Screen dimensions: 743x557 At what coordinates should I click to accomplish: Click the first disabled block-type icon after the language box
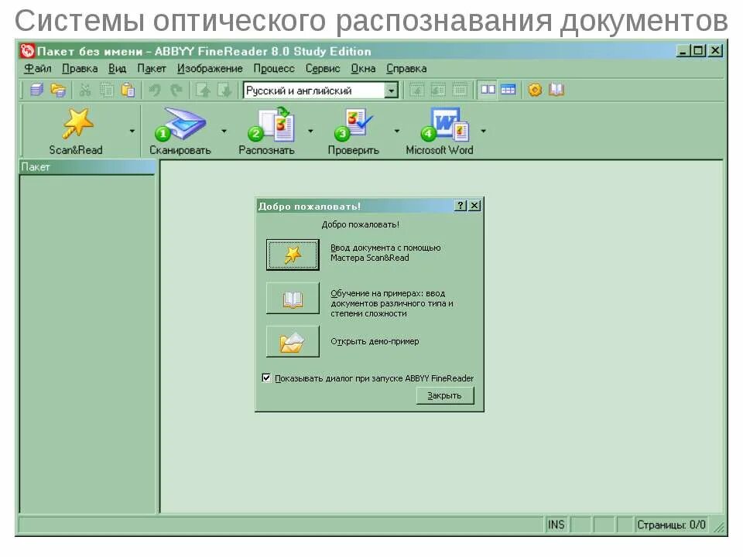[416, 90]
